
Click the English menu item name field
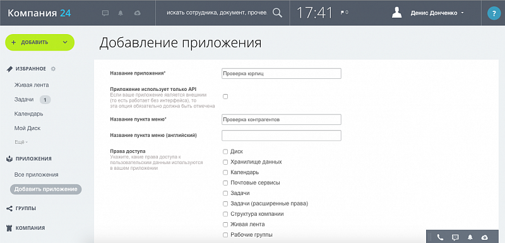click(x=282, y=136)
